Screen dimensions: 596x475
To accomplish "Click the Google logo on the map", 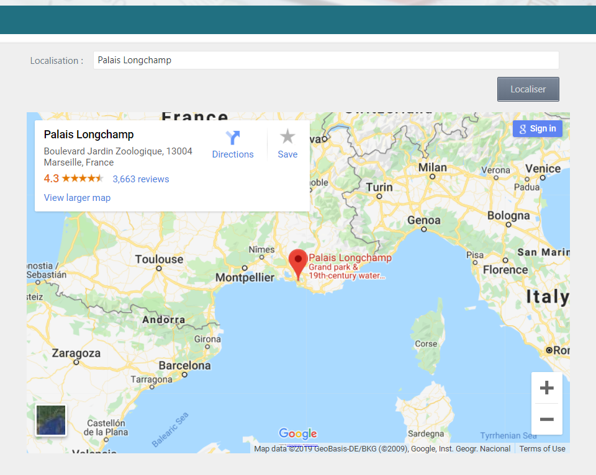I will click(x=298, y=434).
